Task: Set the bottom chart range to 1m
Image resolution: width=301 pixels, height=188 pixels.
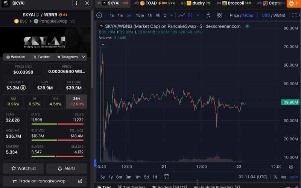Action: pos(138,177)
